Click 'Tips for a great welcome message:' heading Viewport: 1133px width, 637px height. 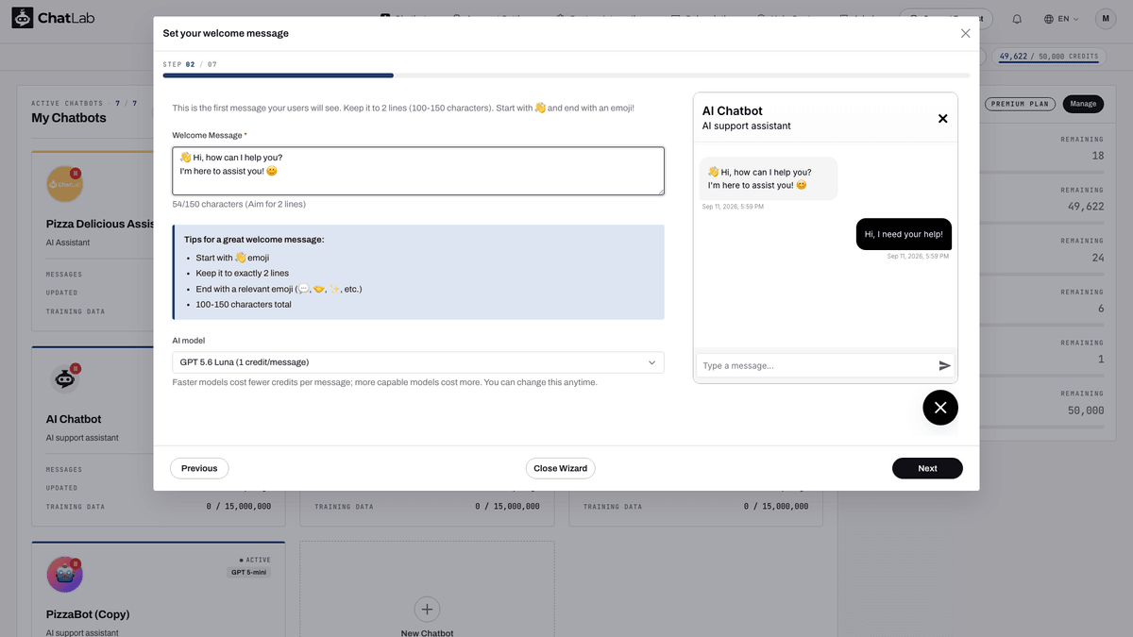pos(254,240)
